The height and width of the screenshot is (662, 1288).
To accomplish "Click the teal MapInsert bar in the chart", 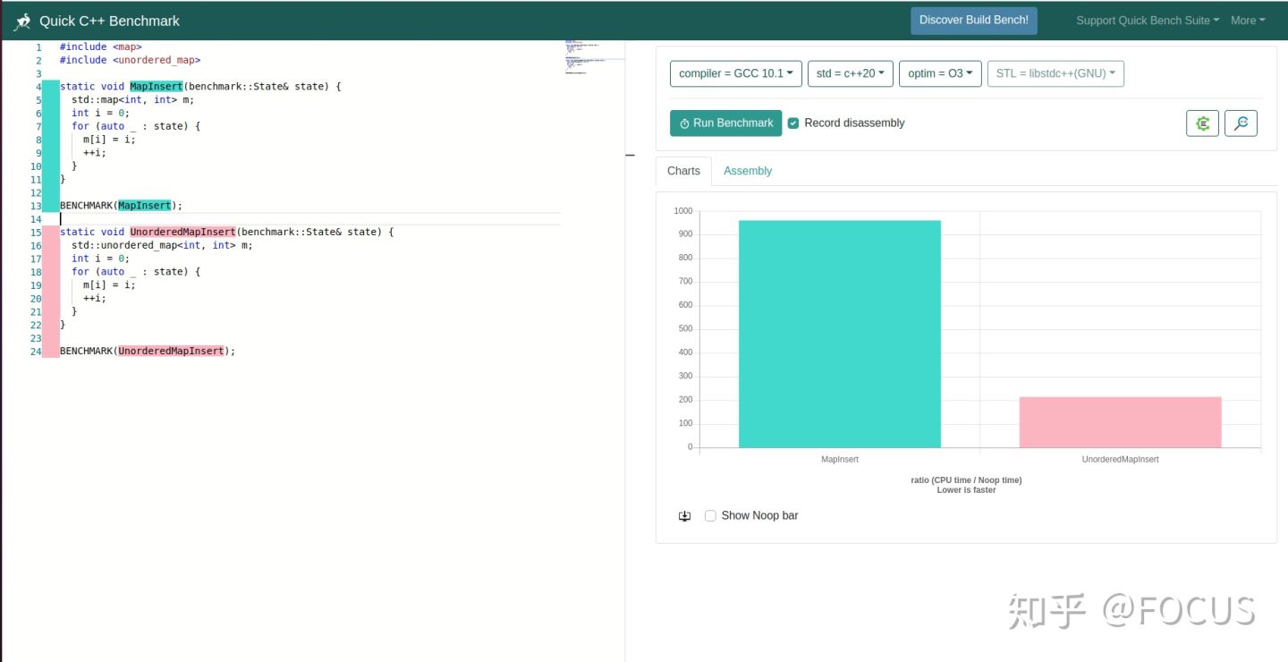I will coord(840,334).
